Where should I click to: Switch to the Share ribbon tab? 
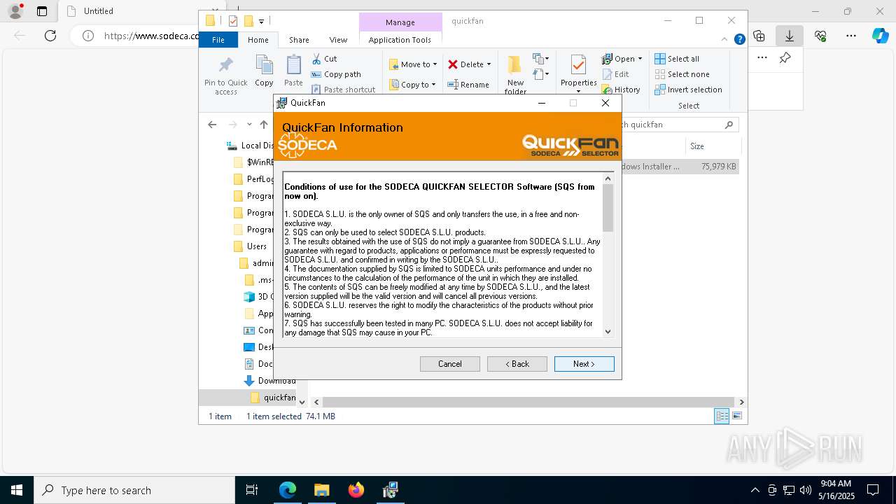(x=299, y=40)
